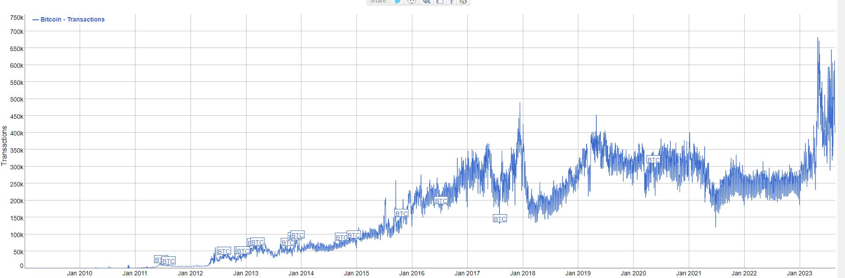Share the chart on VK
845x278 pixels.
pos(426,2)
